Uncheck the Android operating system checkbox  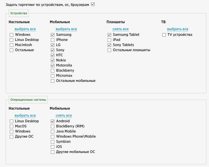click(x=52, y=121)
